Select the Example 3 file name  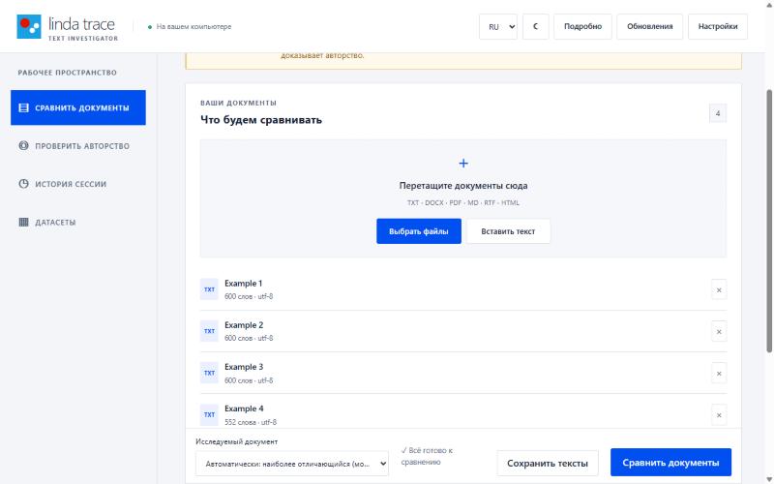point(244,367)
